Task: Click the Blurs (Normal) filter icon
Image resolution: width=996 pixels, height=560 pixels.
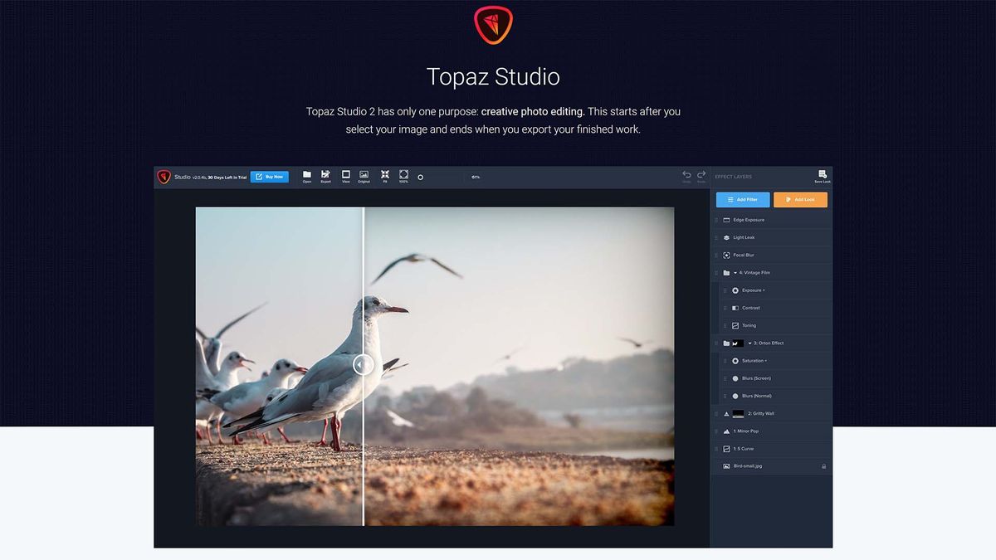Action: (735, 396)
